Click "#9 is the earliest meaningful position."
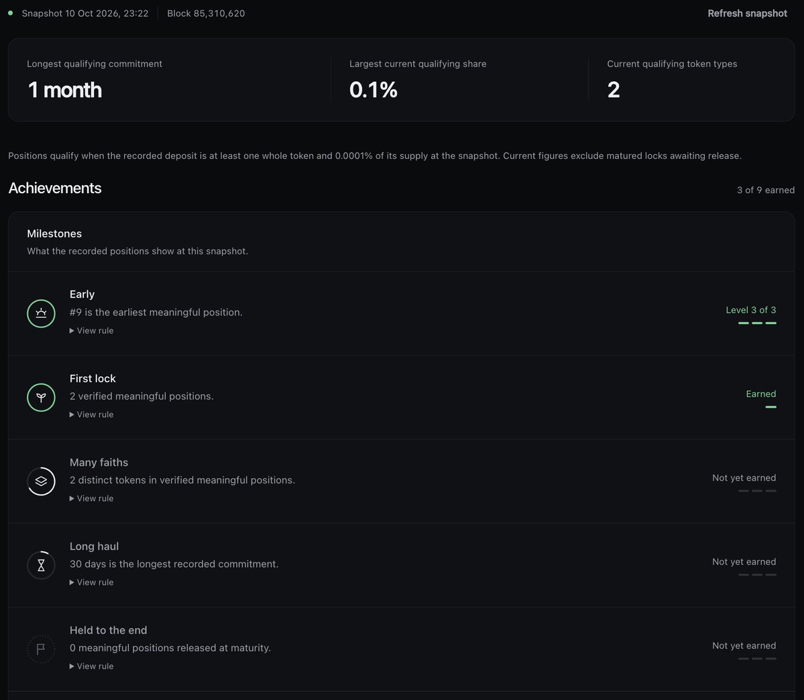 156,312
